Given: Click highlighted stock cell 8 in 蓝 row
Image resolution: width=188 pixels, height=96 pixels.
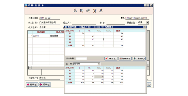Looking at the screenshot, I should pyautogui.click(x=99, y=76).
